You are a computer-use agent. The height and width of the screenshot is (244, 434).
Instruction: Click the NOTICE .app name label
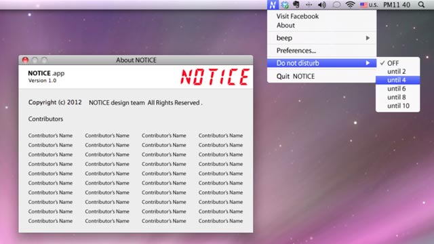pyautogui.click(x=46, y=73)
